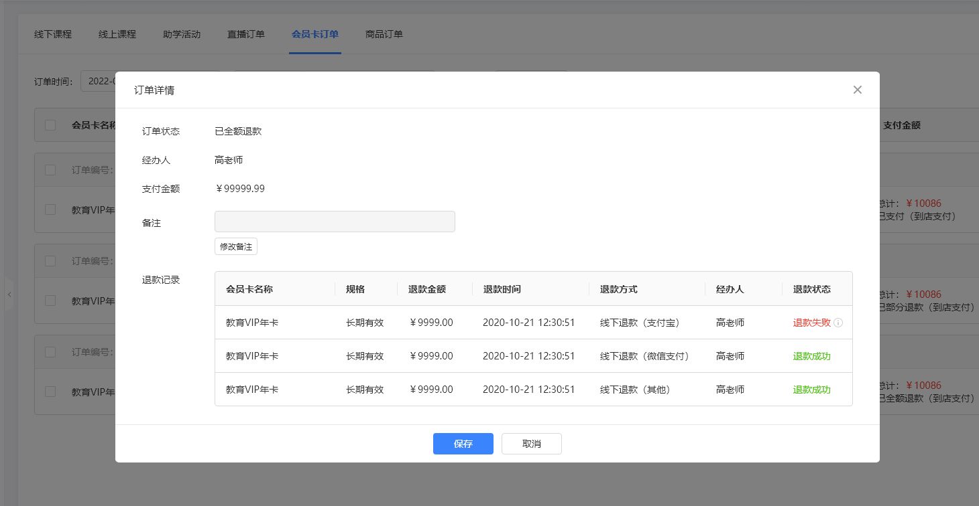Click the 保存 button
This screenshot has height=506, width=979.
pos(463,444)
